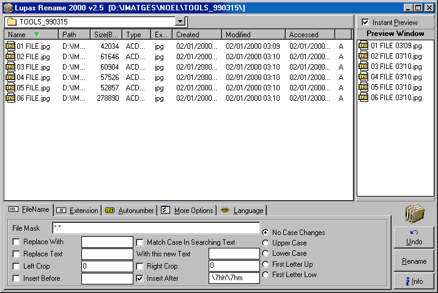
Task: Click the File Mask input field
Action: click(156, 228)
